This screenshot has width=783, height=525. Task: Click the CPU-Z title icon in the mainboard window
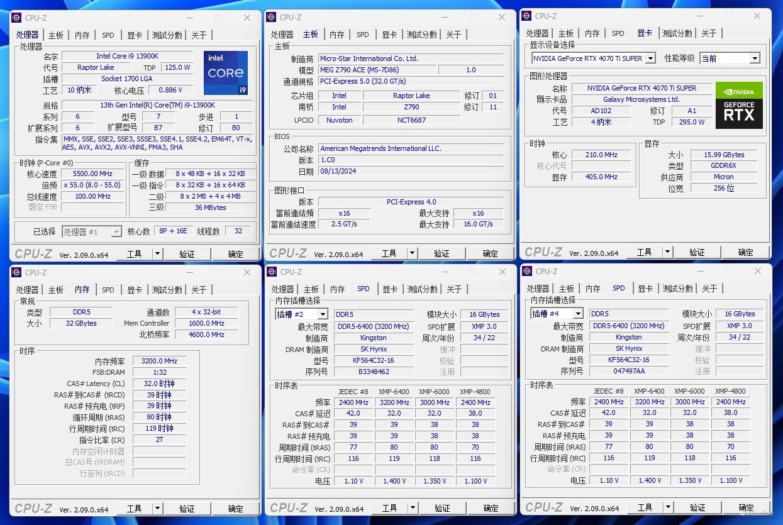pyautogui.click(x=272, y=18)
